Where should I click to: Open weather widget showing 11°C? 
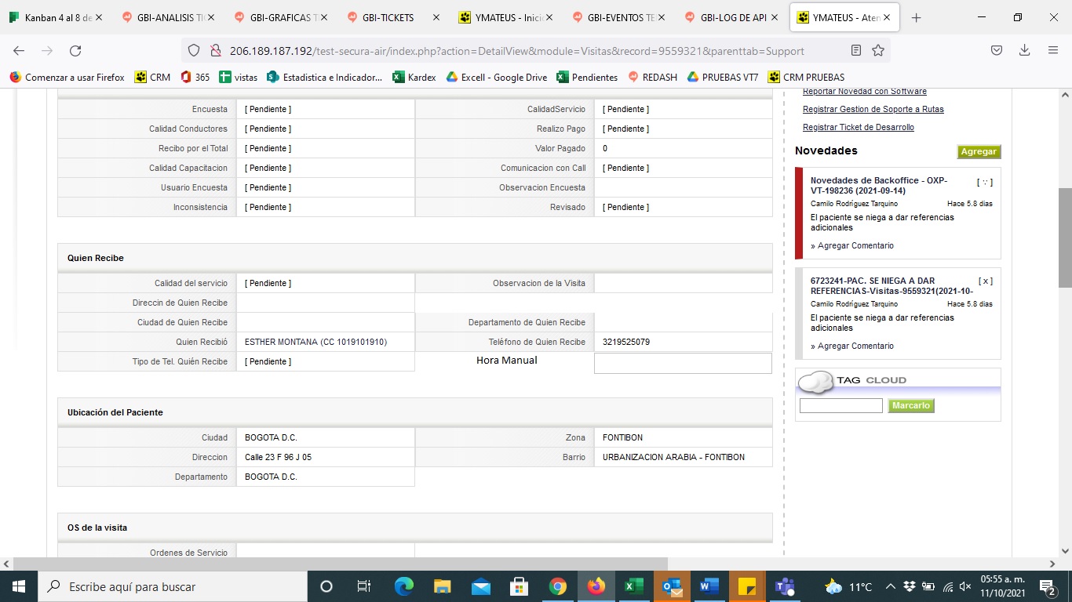(848, 586)
